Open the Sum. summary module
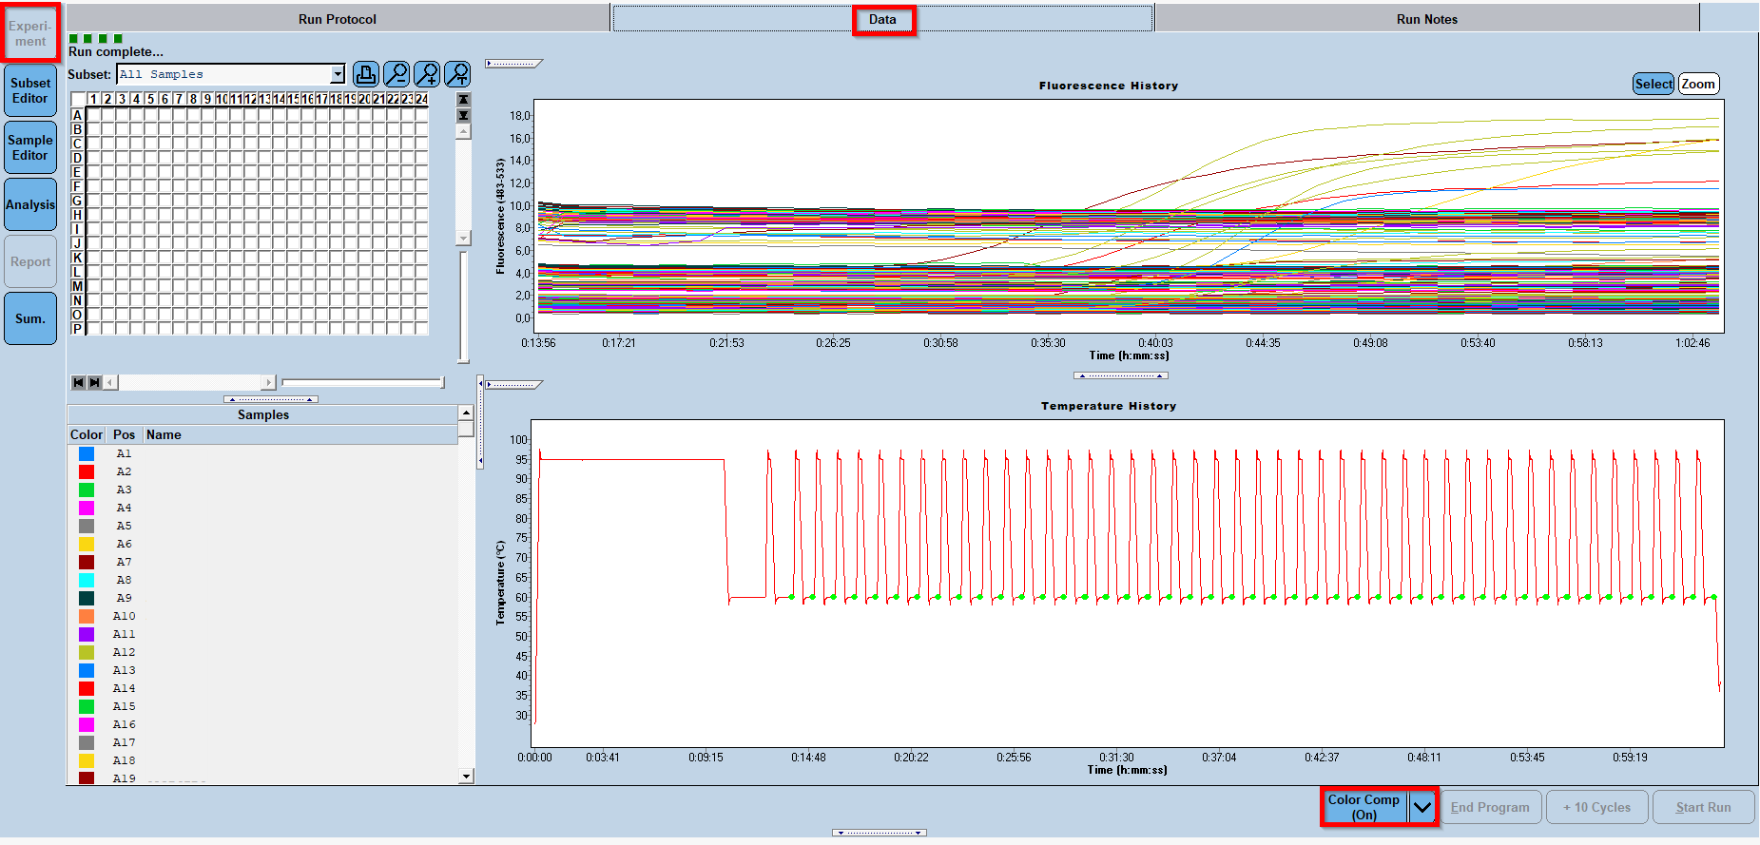Image resolution: width=1760 pixels, height=845 pixels. tap(30, 318)
